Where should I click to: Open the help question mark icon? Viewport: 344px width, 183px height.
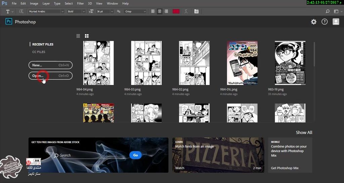325,22
